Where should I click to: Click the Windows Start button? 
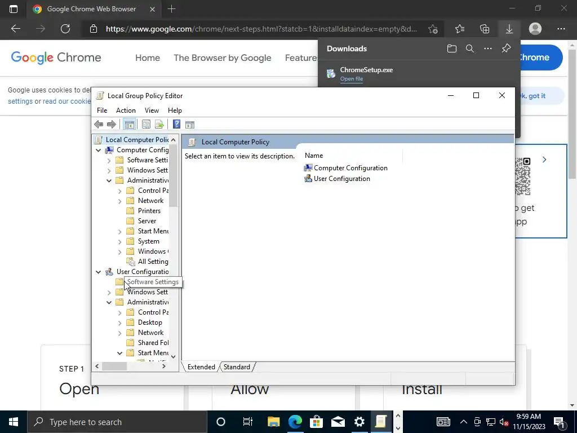coord(14,422)
